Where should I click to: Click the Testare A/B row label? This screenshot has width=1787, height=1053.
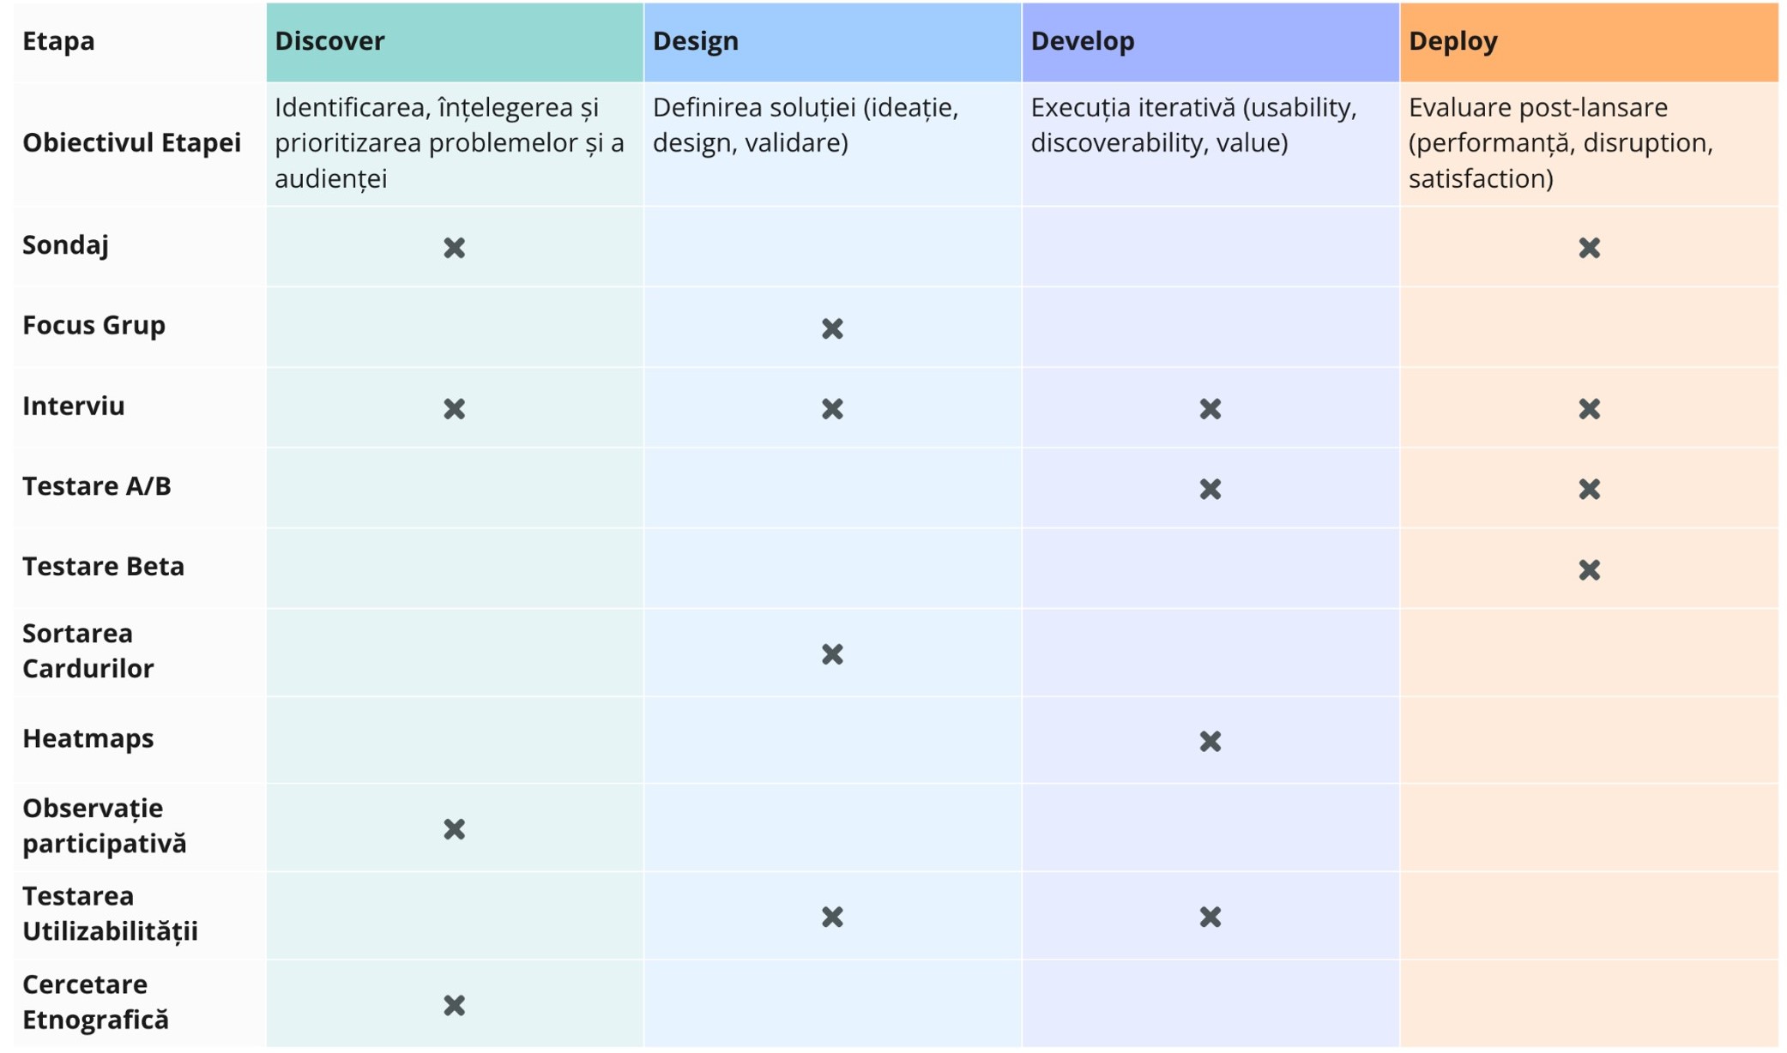[97, 486]
